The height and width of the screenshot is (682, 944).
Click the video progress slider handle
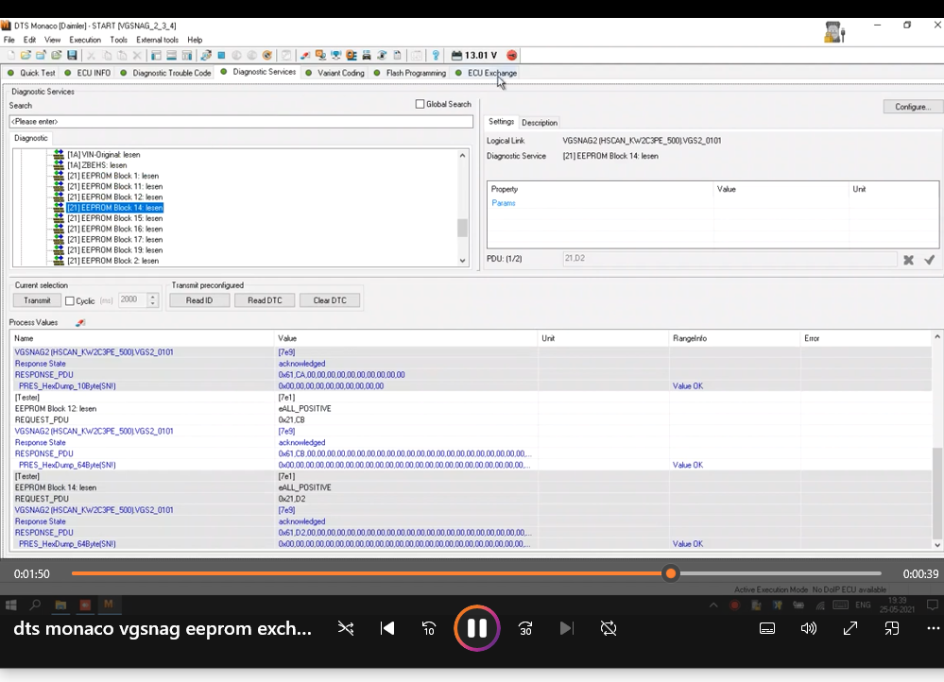(671, 573)
